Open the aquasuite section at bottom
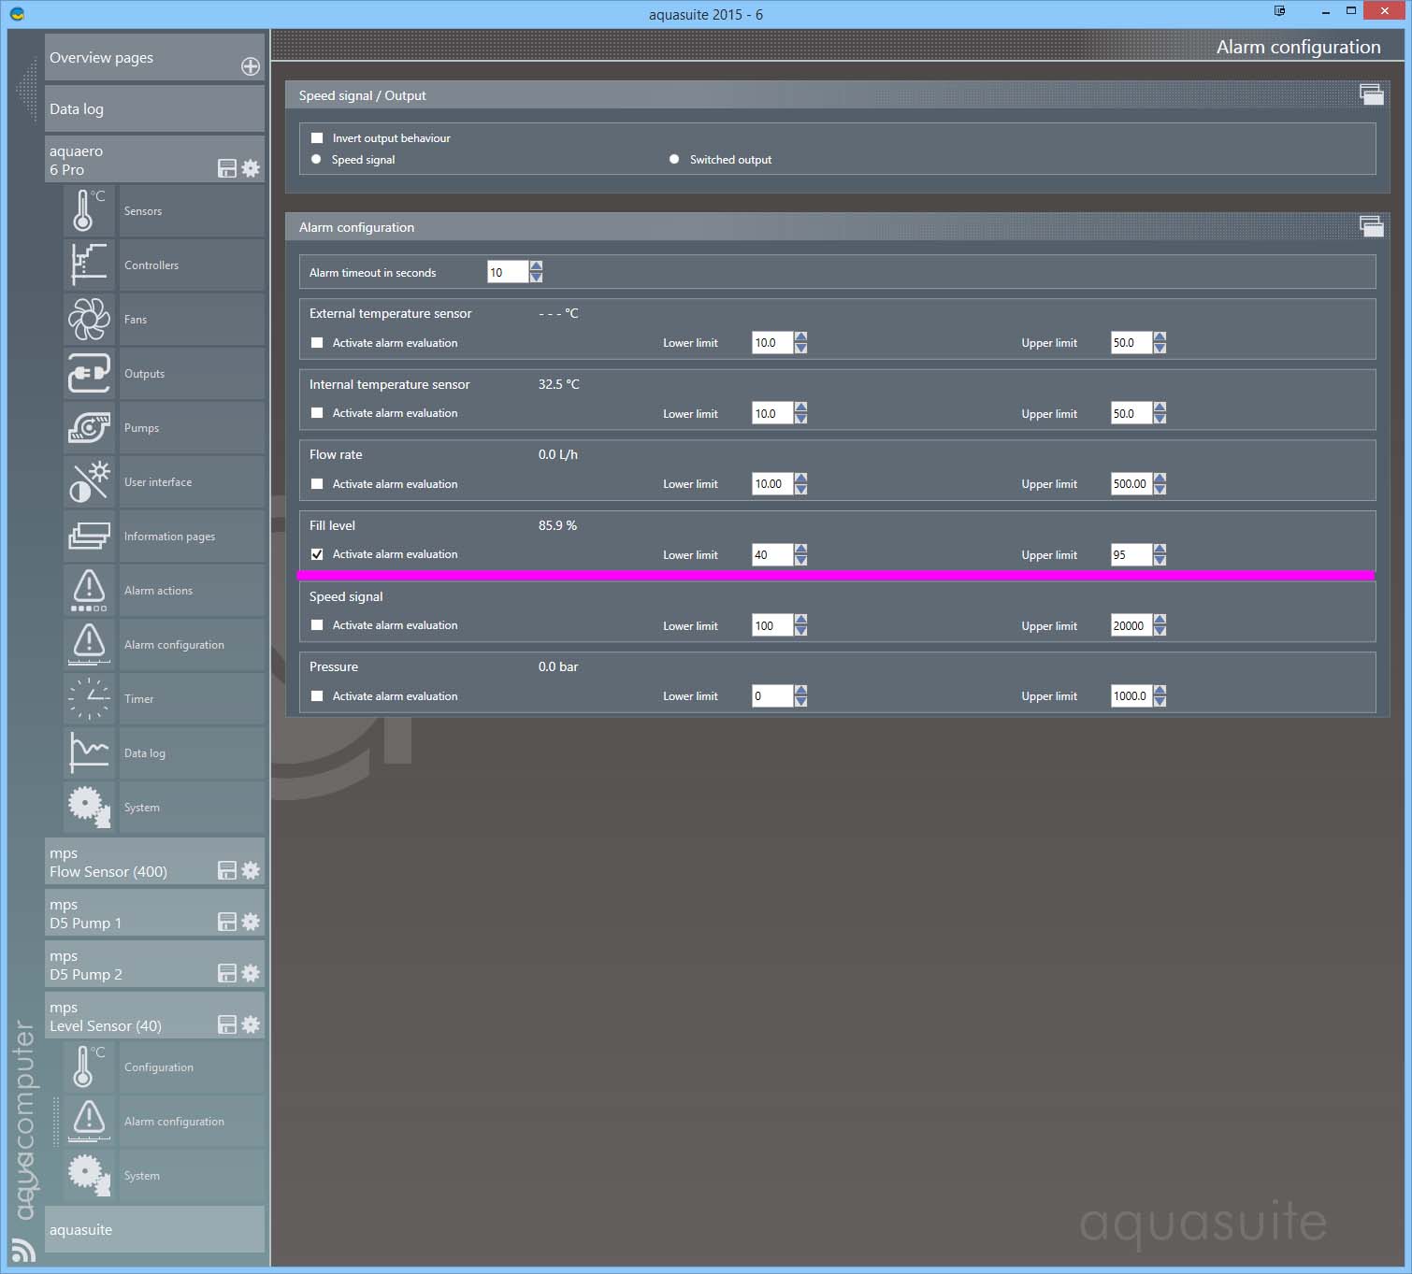1412x1274 pixels. click(x=154, y=1230)
